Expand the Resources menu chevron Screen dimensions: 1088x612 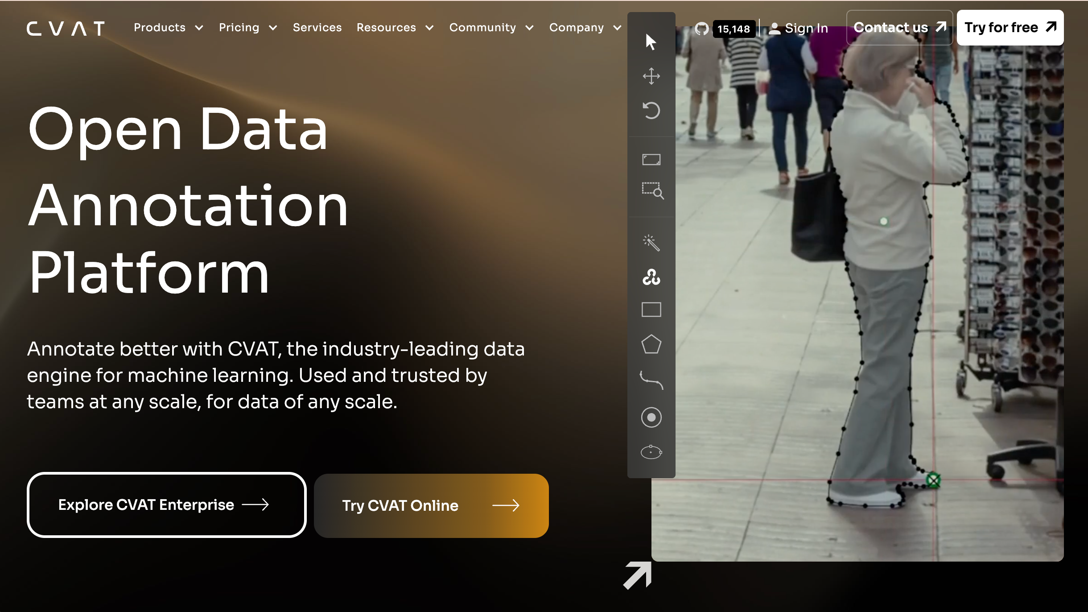click(x=429, y=28)
